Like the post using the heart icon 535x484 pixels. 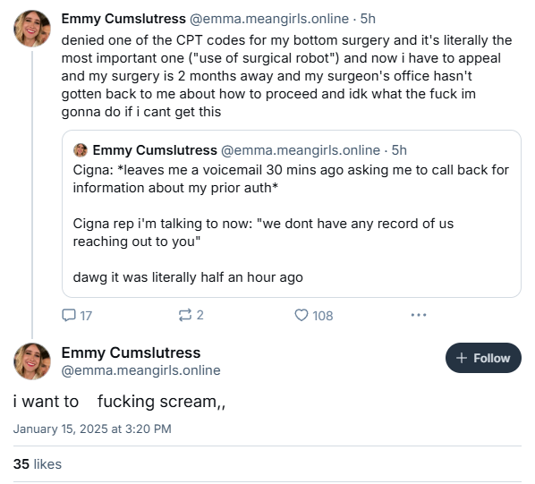pos(301,315)
